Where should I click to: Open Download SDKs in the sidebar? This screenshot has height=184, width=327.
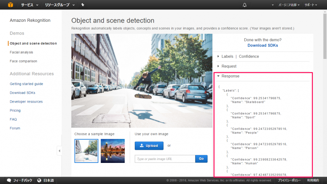click(x=22, y=93)
